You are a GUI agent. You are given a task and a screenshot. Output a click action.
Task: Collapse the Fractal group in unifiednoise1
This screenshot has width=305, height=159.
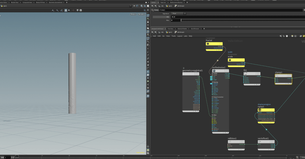212,73
